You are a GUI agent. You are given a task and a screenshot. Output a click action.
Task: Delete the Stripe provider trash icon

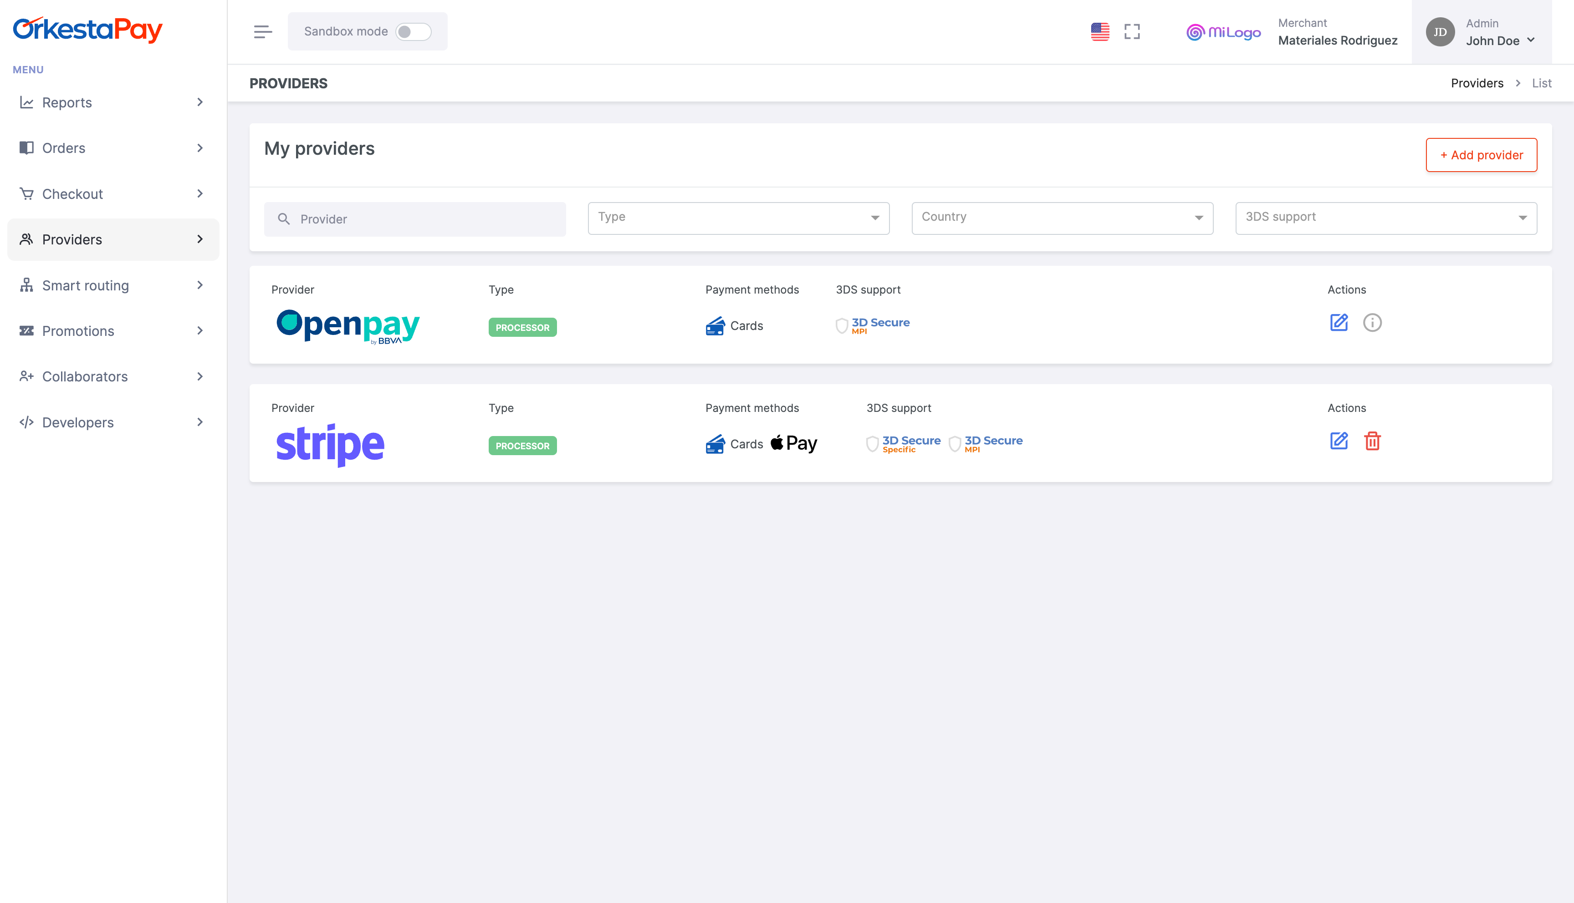pyautogui.click(x=1372, y=441)
